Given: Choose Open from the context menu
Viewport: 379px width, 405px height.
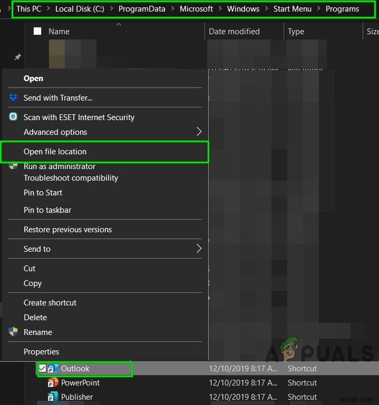Looking at the screenshot, I should pyautogui.click(x=33, y=78).
